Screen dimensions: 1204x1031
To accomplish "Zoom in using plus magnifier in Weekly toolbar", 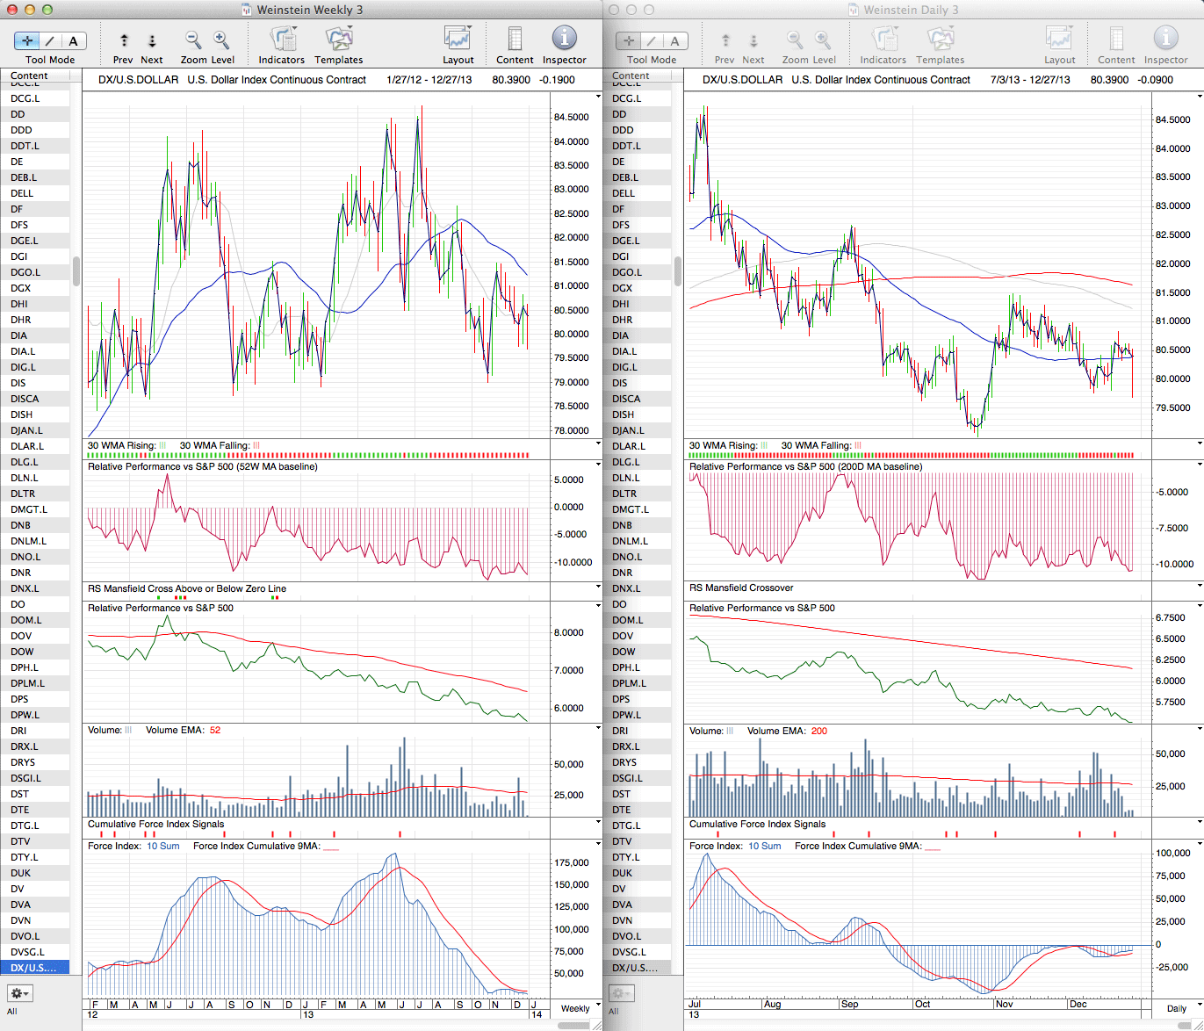I will pyautogui.click(x=221, y=40).
